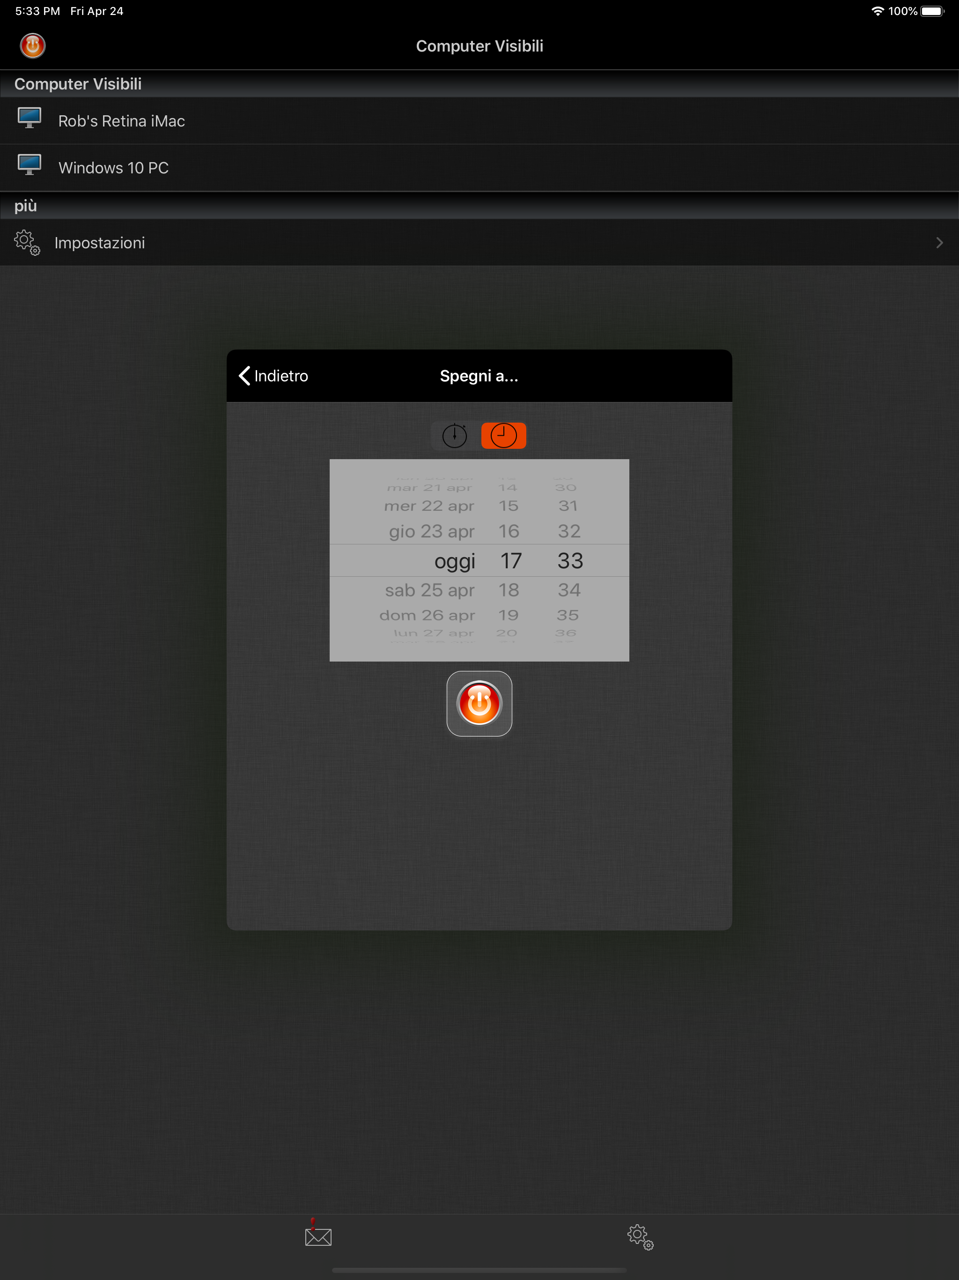Image resolution: width=959 pixels, height=1280 pixels.
Task: Switch to countdown timer mode
Action: coord(455,436)
